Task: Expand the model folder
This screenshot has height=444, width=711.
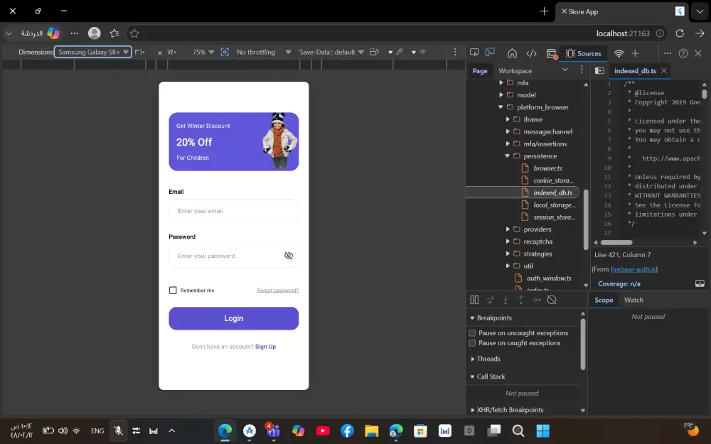Action: [501, 94]
